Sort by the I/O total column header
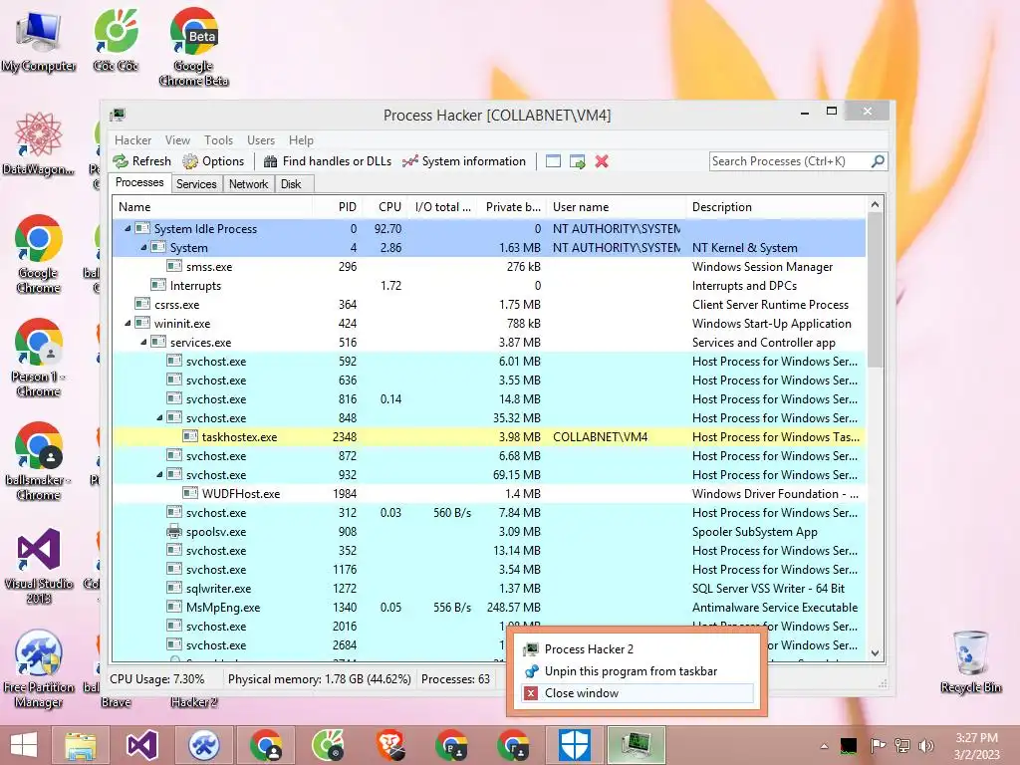Screen dimensions: 1020x765 click(442, 207)
